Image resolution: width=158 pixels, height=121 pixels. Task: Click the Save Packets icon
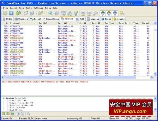pyautogui.click(x=32, y=13)
